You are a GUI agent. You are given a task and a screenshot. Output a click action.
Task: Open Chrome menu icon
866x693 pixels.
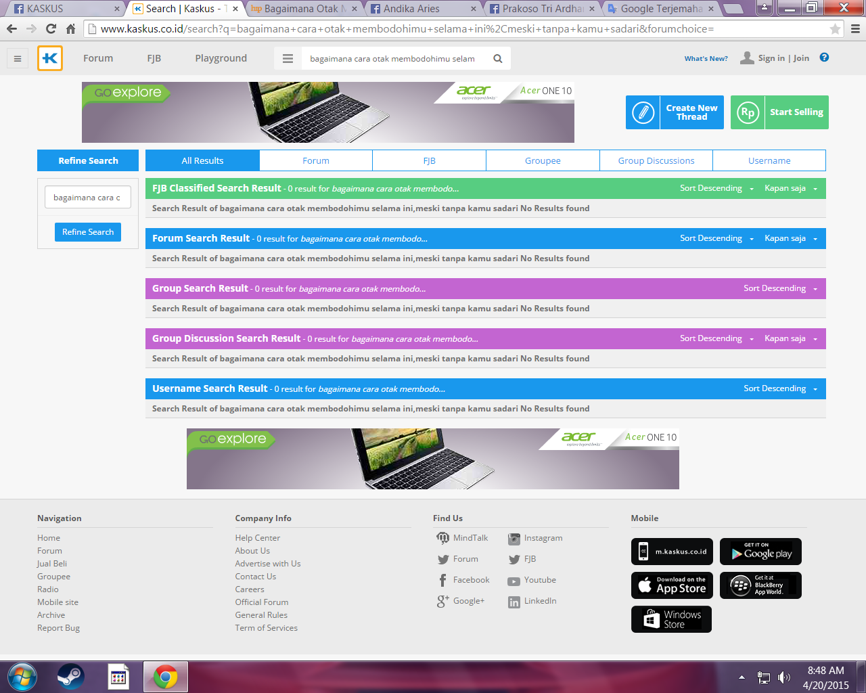[855, 29]
